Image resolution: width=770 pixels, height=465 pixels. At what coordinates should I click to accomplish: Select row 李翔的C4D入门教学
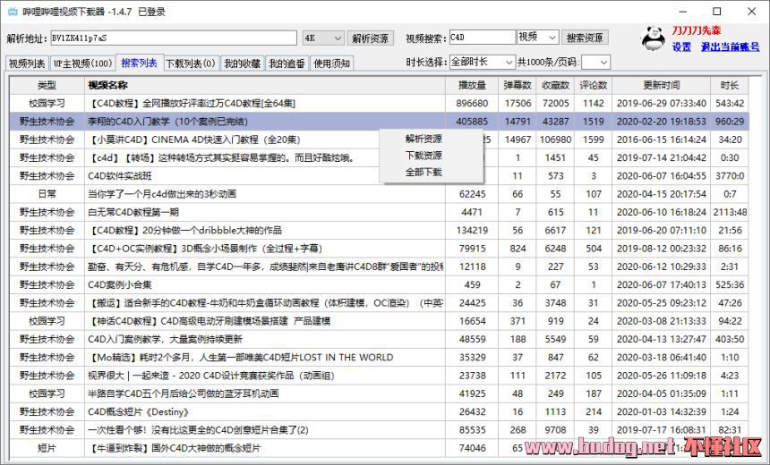(379, 122)
